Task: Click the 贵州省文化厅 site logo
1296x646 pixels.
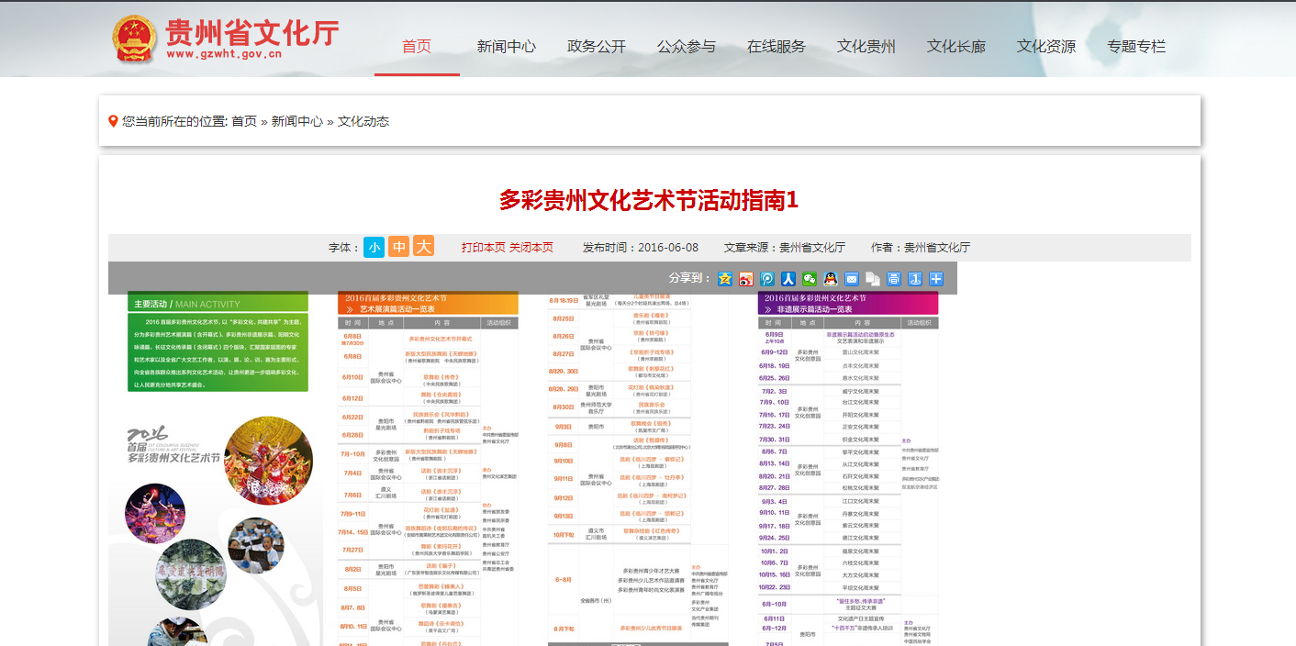Action: [x=226, y=39]
